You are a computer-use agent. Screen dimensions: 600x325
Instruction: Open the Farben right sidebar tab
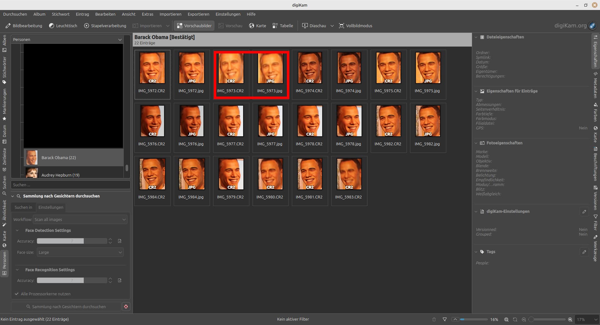[595, 112]
